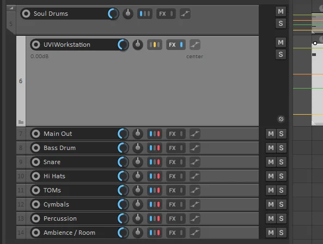Screen dimensions: 323x244
Task: Open envelope panel for Ambience / Room track
Action: click(195, 233)
